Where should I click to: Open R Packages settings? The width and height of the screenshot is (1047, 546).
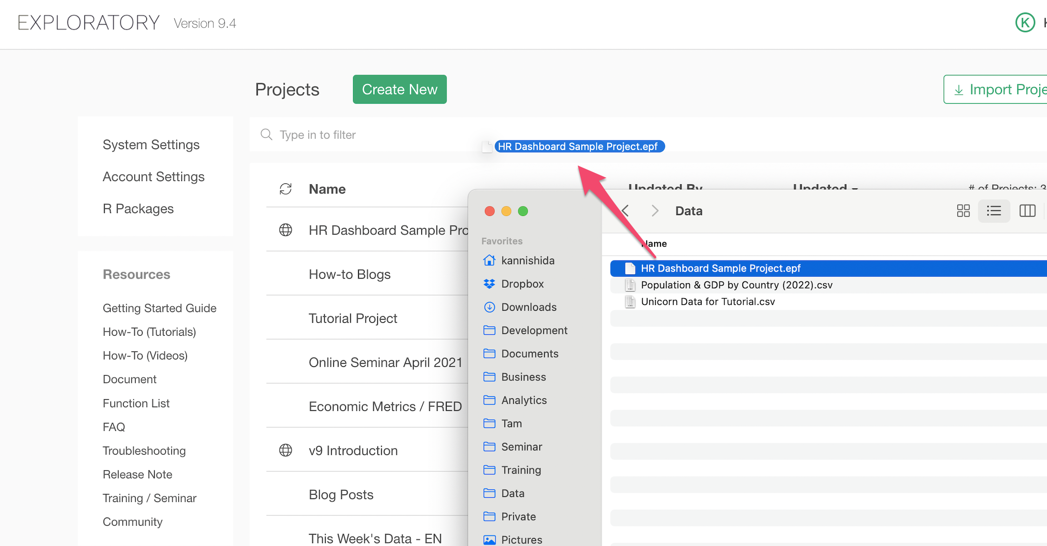pyautogui.click(x=138, y=208)
